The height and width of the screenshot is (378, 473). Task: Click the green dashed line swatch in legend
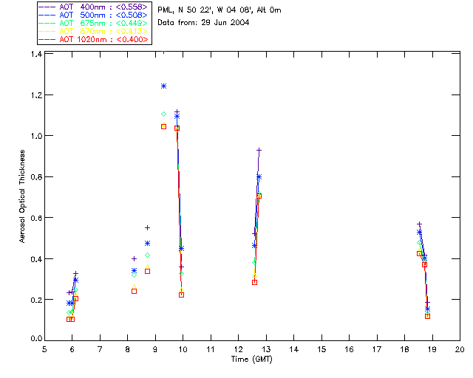47,24
